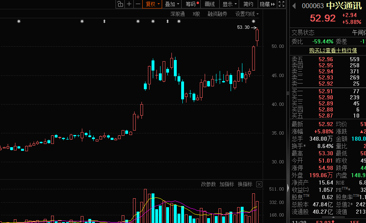Viewport: 366px width, 223px height.
Task: Select the 深股通 tab
Action: click(x=178, y=14)
